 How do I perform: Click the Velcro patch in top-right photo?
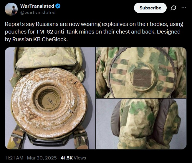tap(142, 78)
